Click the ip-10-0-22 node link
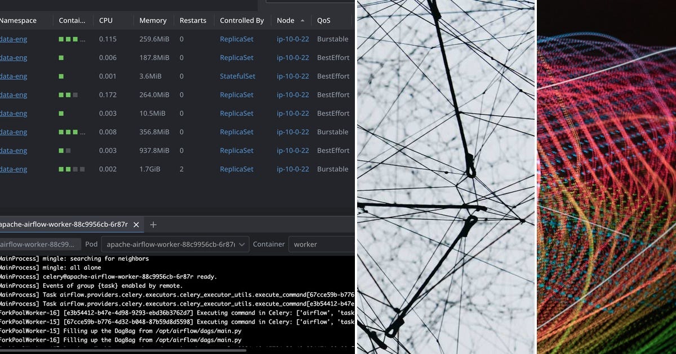Viewport: 676px width, 354px height. [x=293, y=39]
